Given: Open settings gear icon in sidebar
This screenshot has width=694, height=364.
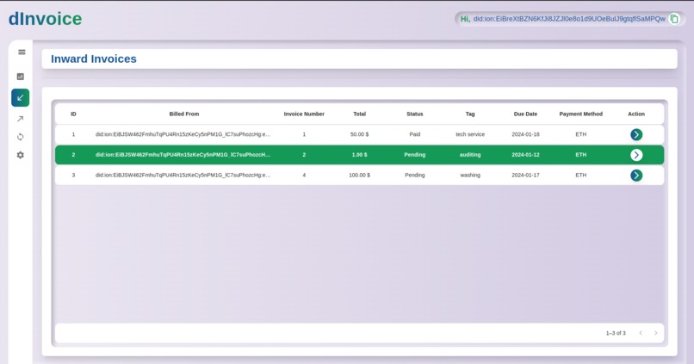Looking at the screenshot, I should [21, 155].
